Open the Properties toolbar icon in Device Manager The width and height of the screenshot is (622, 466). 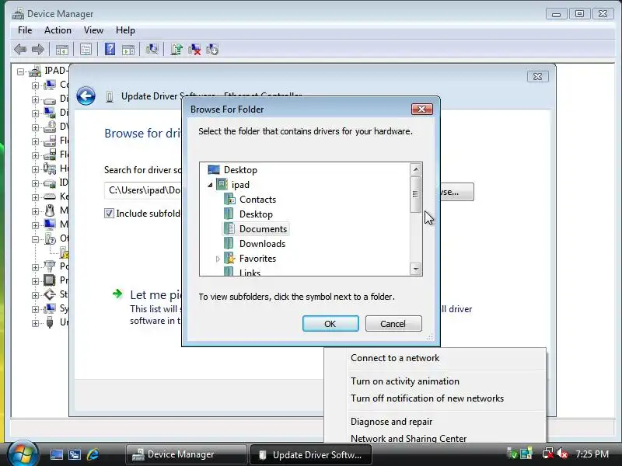[x=86, y=50]
